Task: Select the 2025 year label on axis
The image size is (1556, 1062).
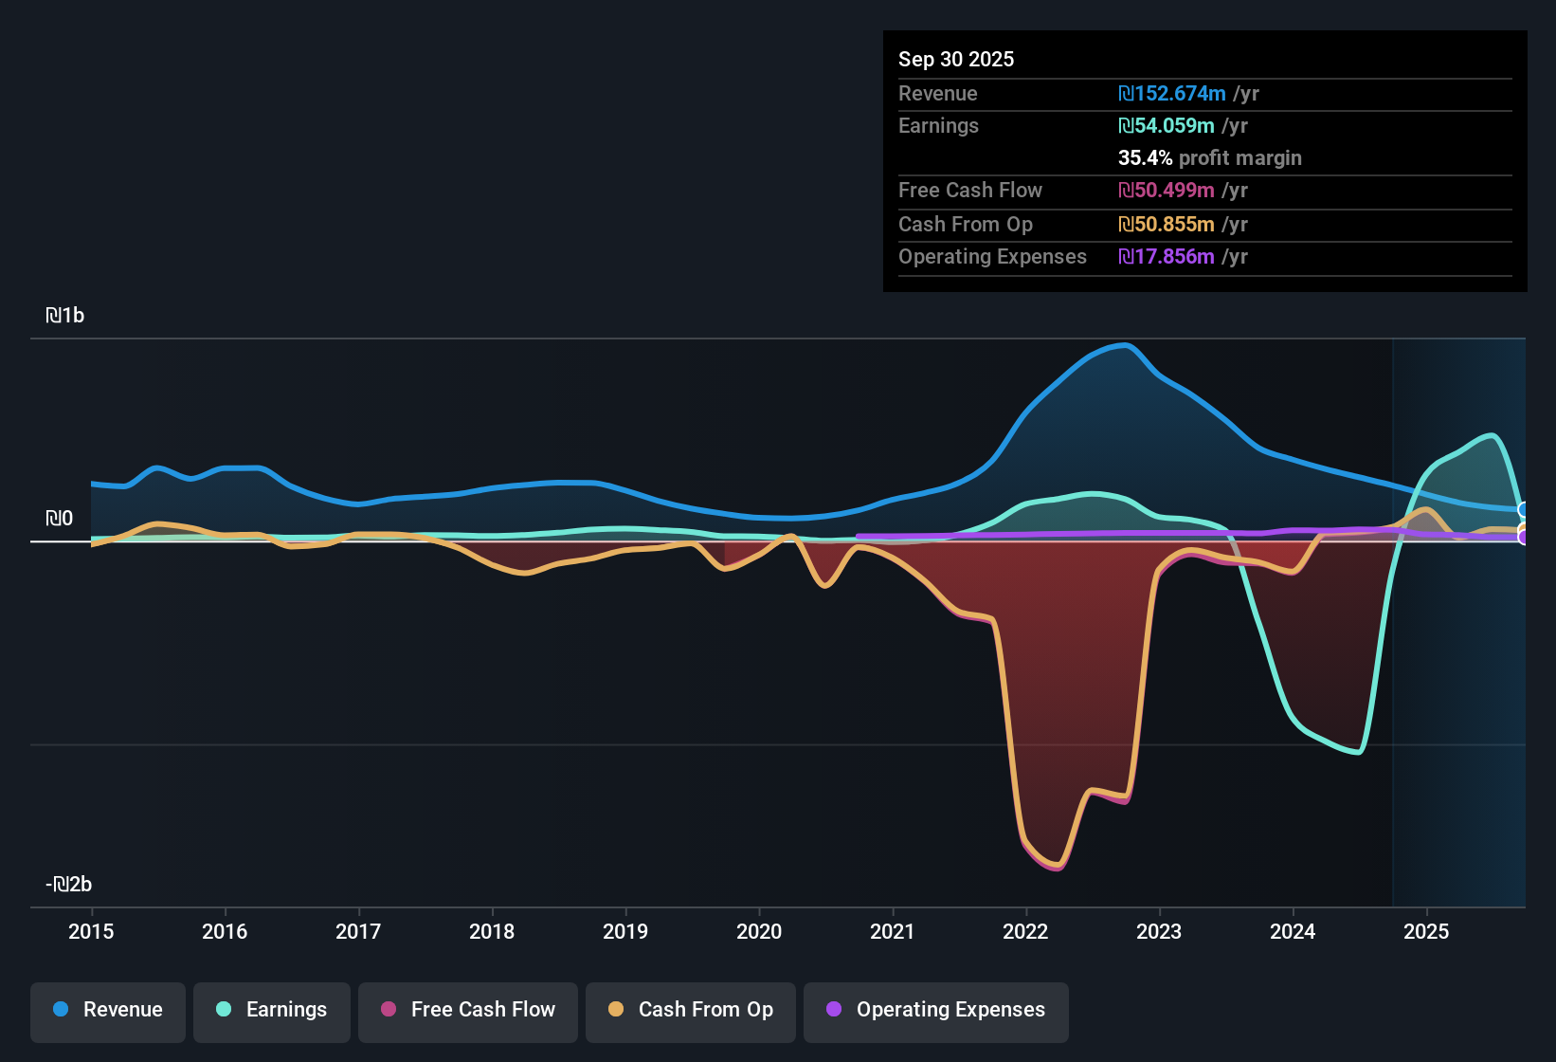Action: [1428, 932]
